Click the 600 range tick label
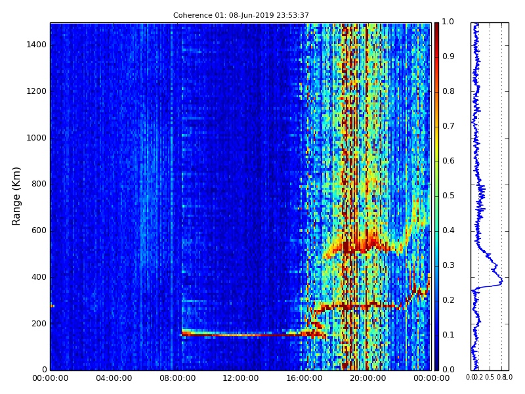525x394 pixels. point(39,230)
